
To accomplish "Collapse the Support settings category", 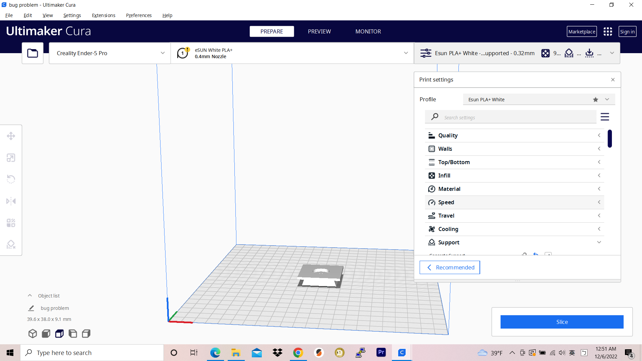I will coord(514,242).
